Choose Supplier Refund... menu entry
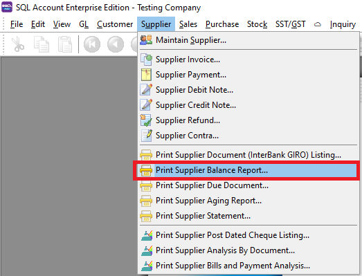This screenshot has height=276, width=362. (248, 120)
